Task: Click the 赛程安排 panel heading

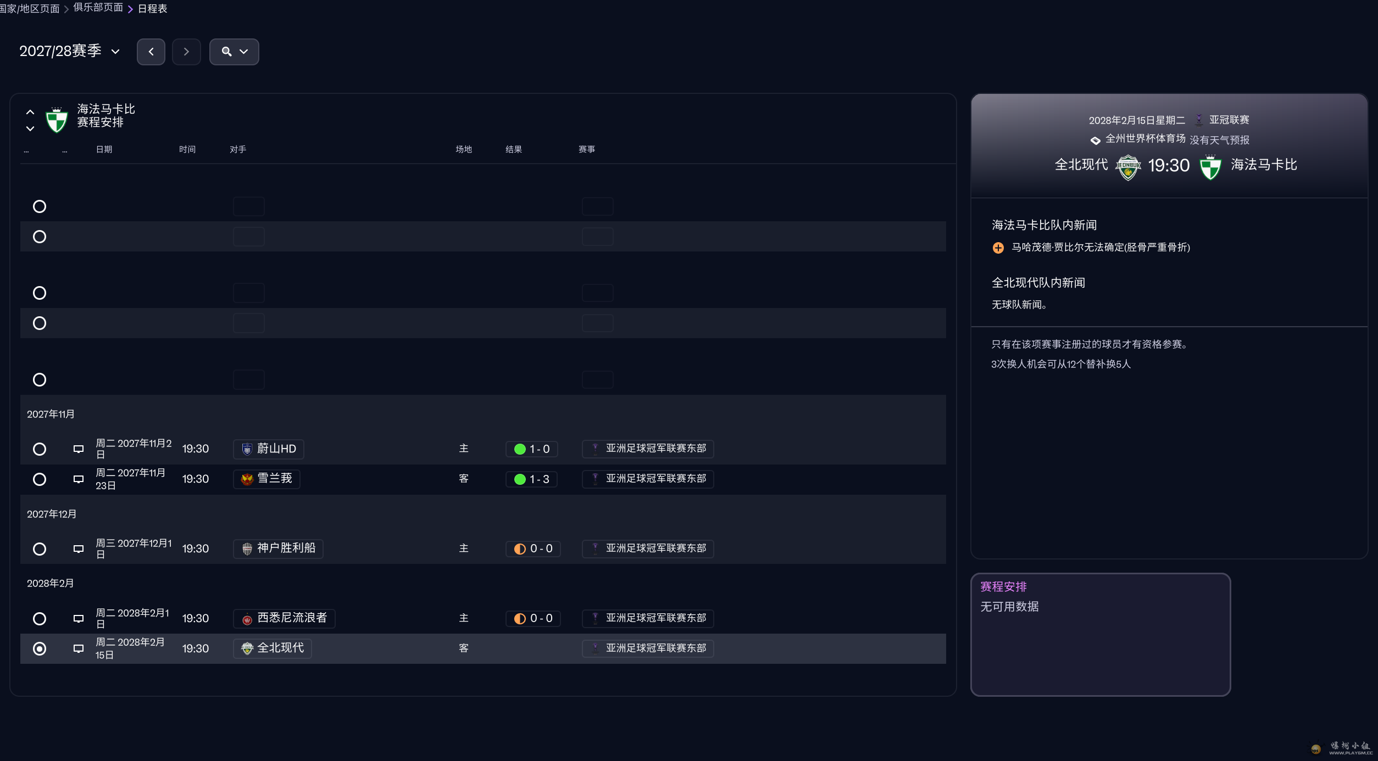Action: point(1003,587)
